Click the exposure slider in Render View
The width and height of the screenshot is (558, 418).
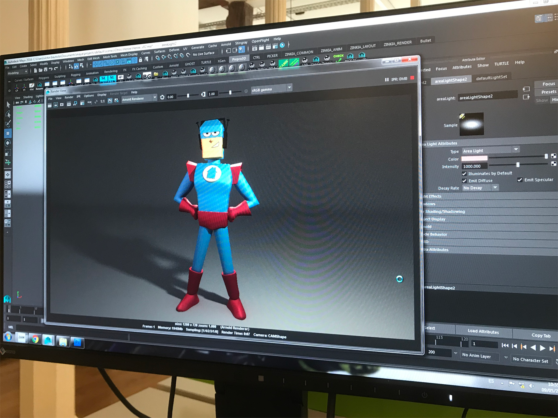[x=188, y=96]
